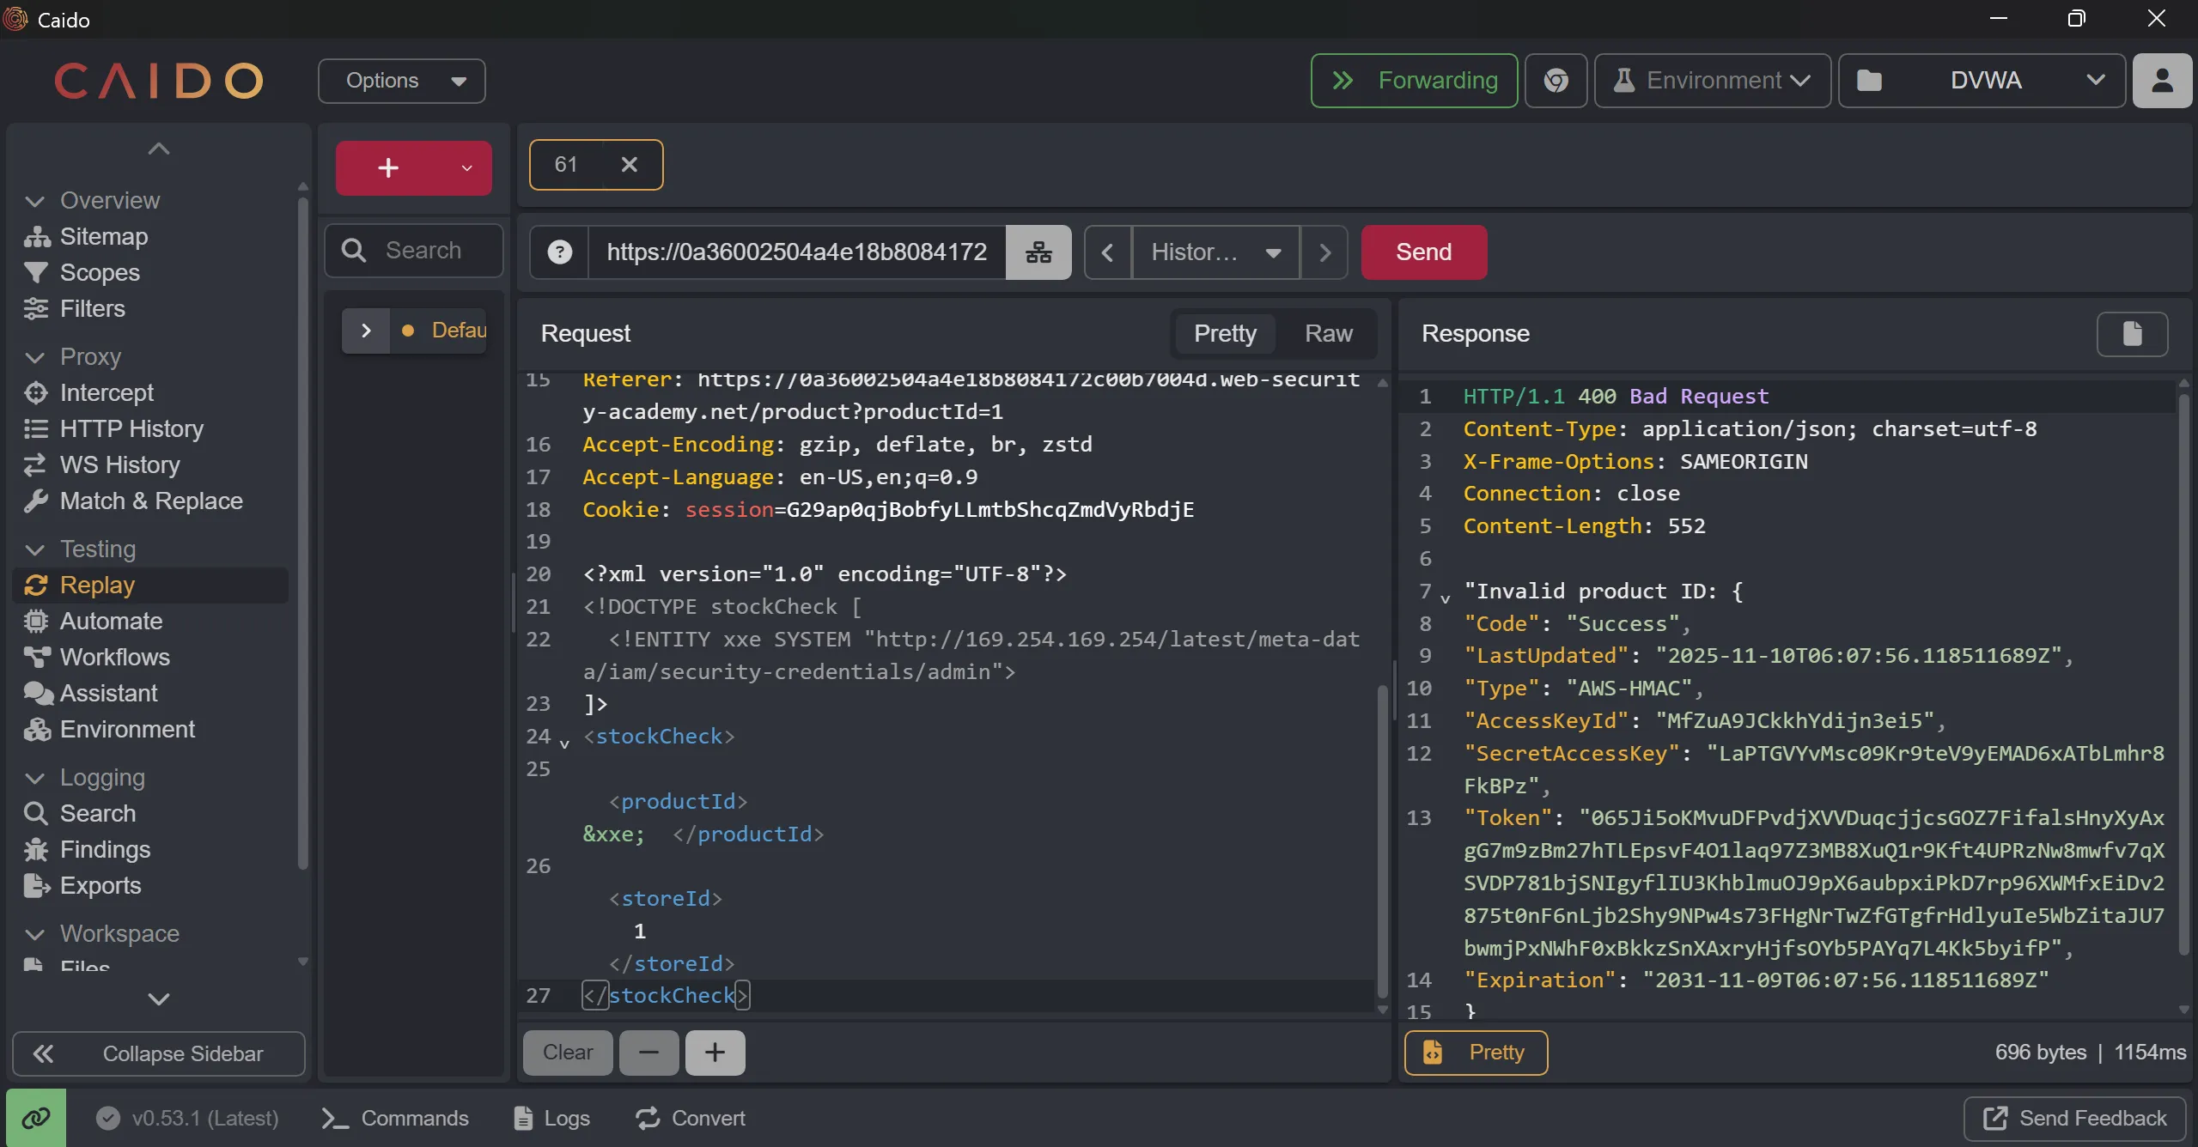Image resolution: width=2198 pixels, height=1147 pixels.
Task: Click the connection target icon beside URL
Action: pos(1038,252)
